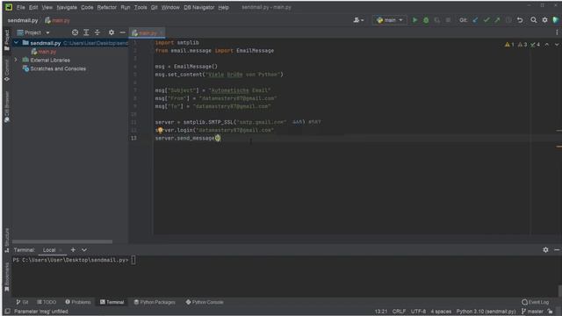Toggle the Structure sidebar tool window
The image size is (562, 316).
(7, 241)
